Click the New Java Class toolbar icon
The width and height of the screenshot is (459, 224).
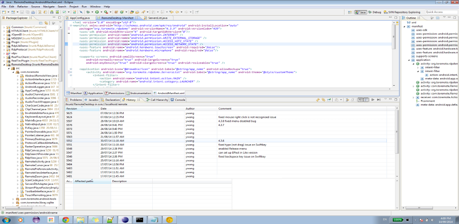click(122, 12)
